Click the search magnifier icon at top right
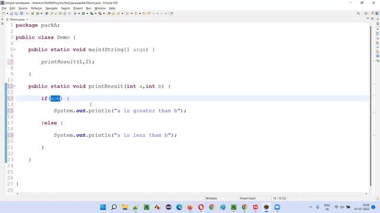The image size is (380, 213). 358,14
